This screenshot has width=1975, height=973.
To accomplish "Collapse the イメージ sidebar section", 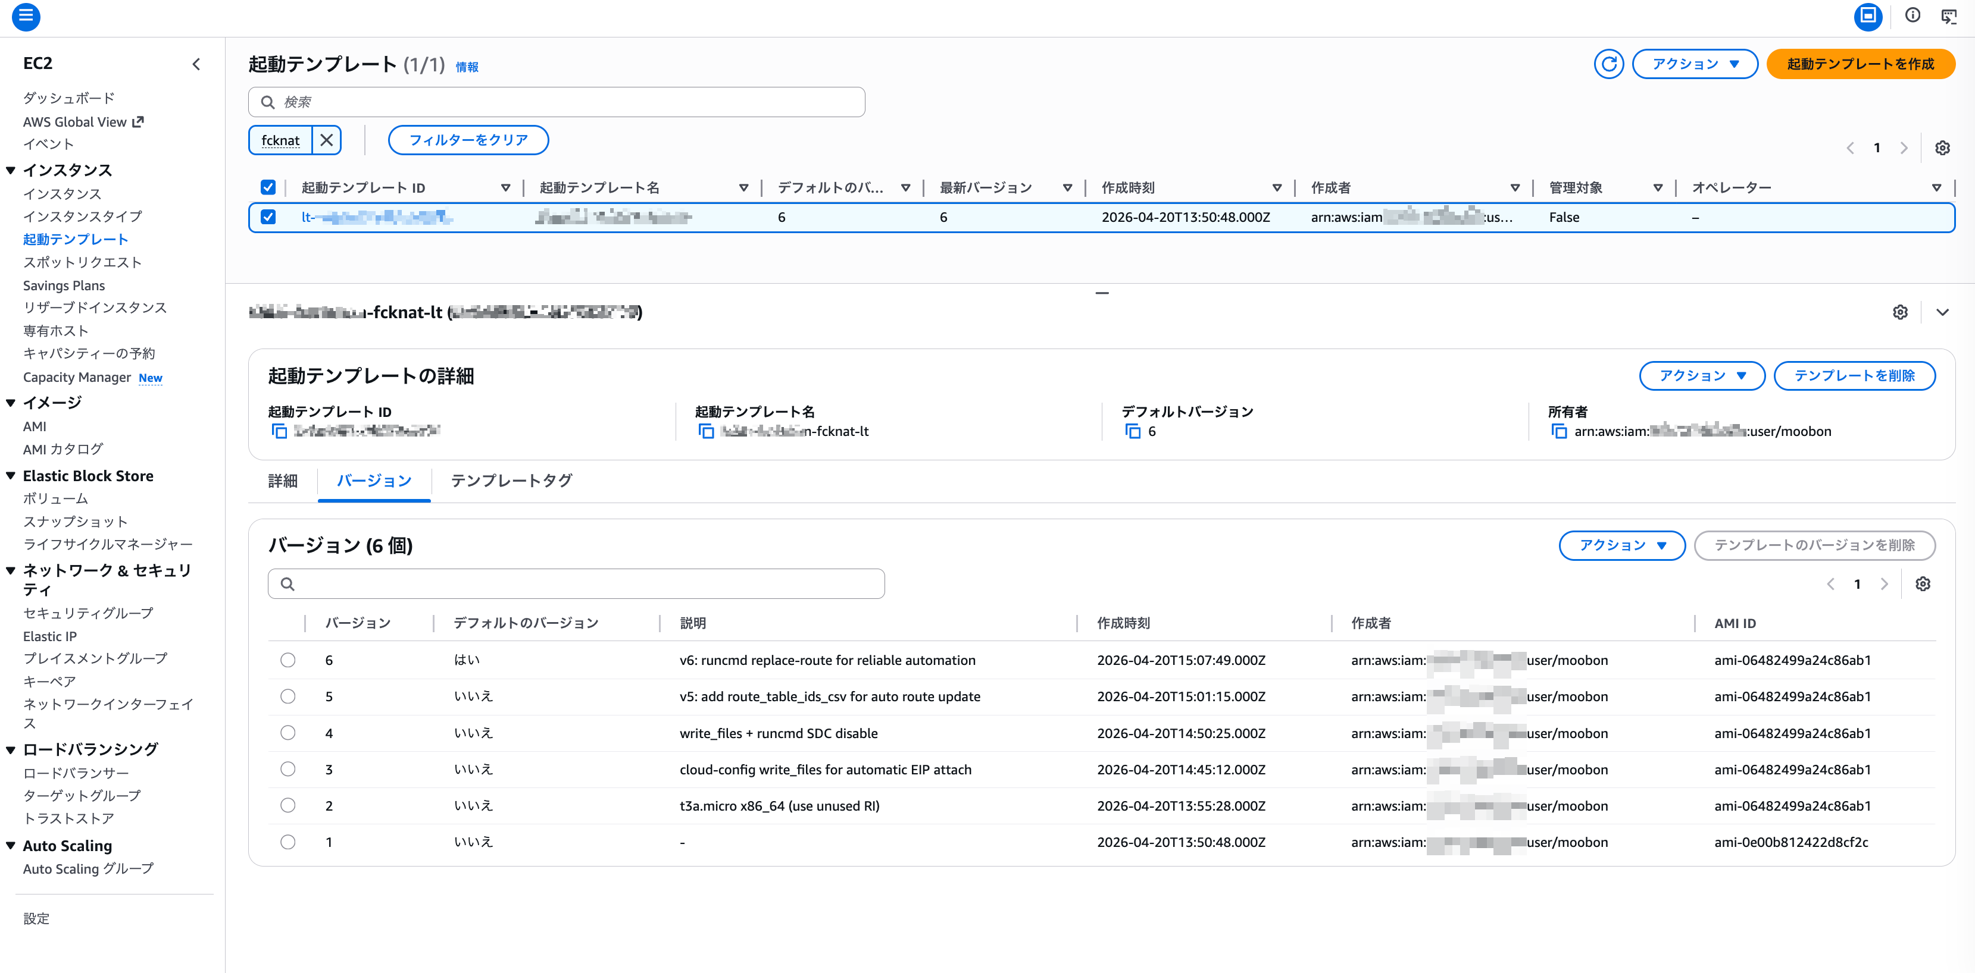I will click(x=11, y=402).
